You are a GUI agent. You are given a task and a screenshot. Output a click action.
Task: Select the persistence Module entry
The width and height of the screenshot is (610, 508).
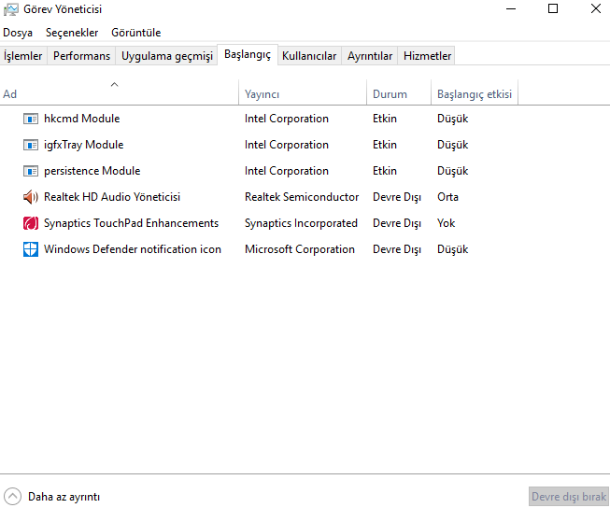pos(92,171)
